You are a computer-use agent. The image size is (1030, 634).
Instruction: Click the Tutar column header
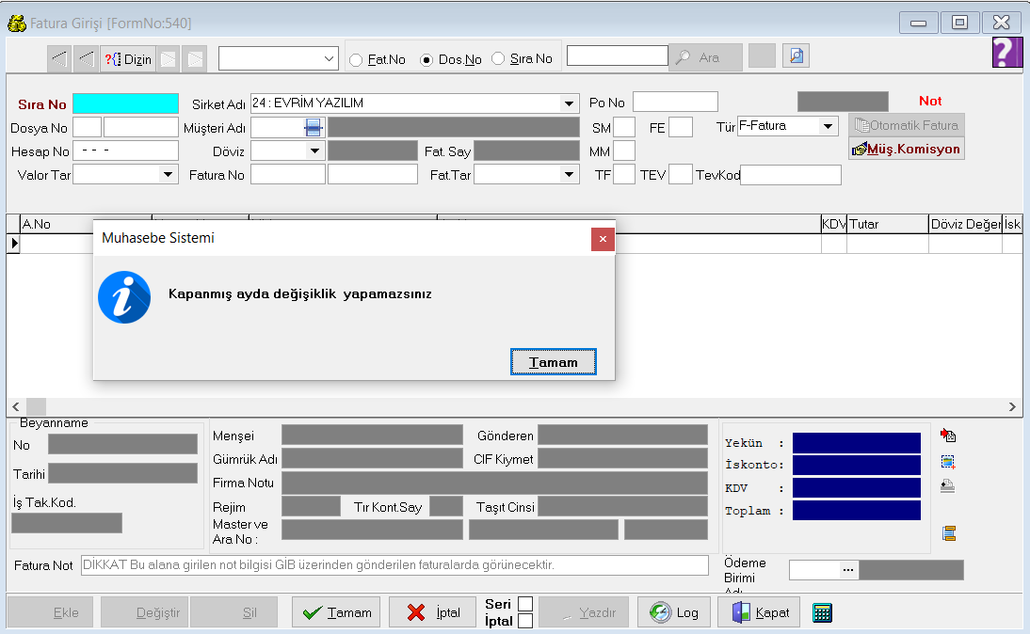point(888,225)
